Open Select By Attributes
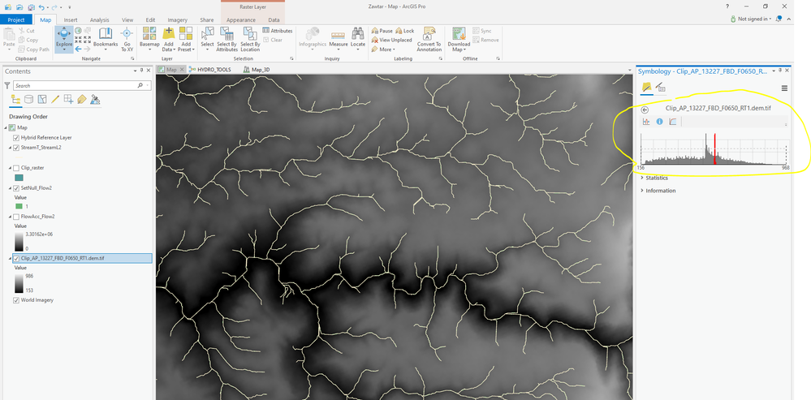The width and height of the screenshot is (811, 400). (x=226, y=39)
